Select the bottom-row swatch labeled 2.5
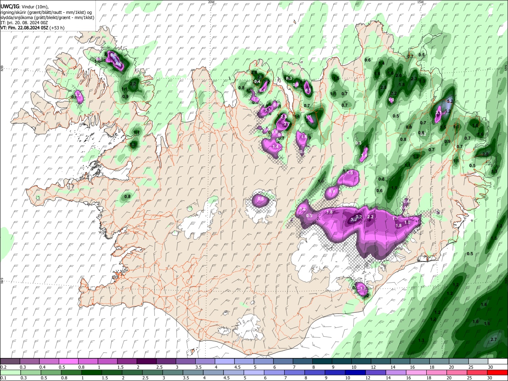508x381 pixels. pos(152,373)
